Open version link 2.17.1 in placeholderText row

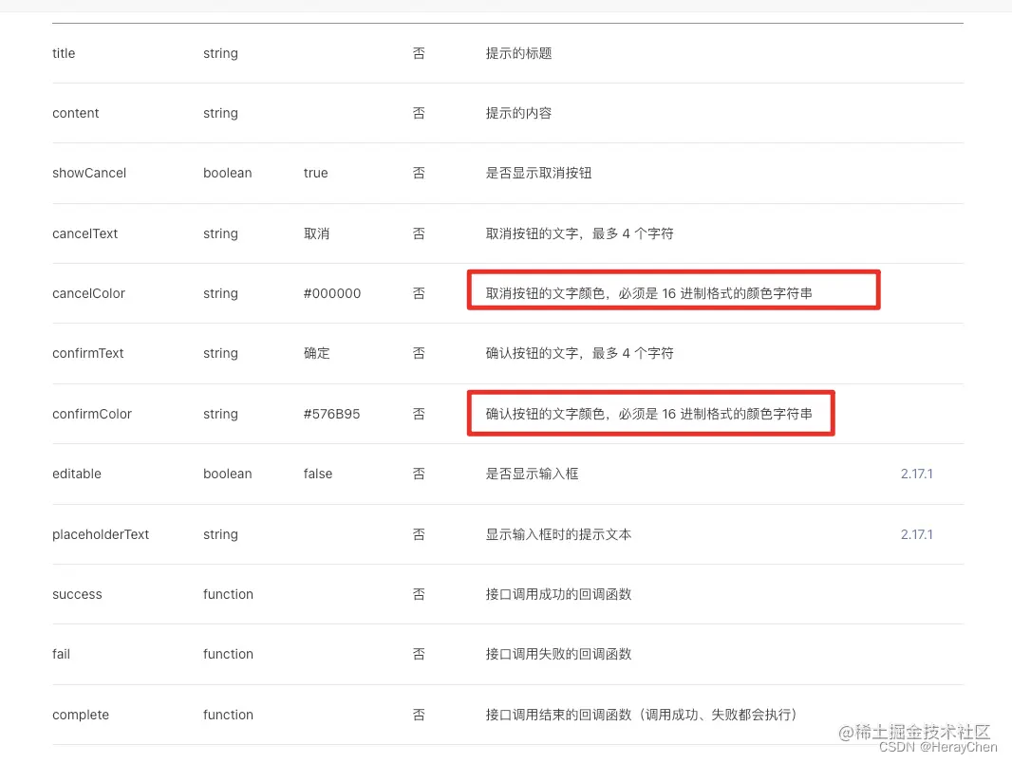pos(916,534)
